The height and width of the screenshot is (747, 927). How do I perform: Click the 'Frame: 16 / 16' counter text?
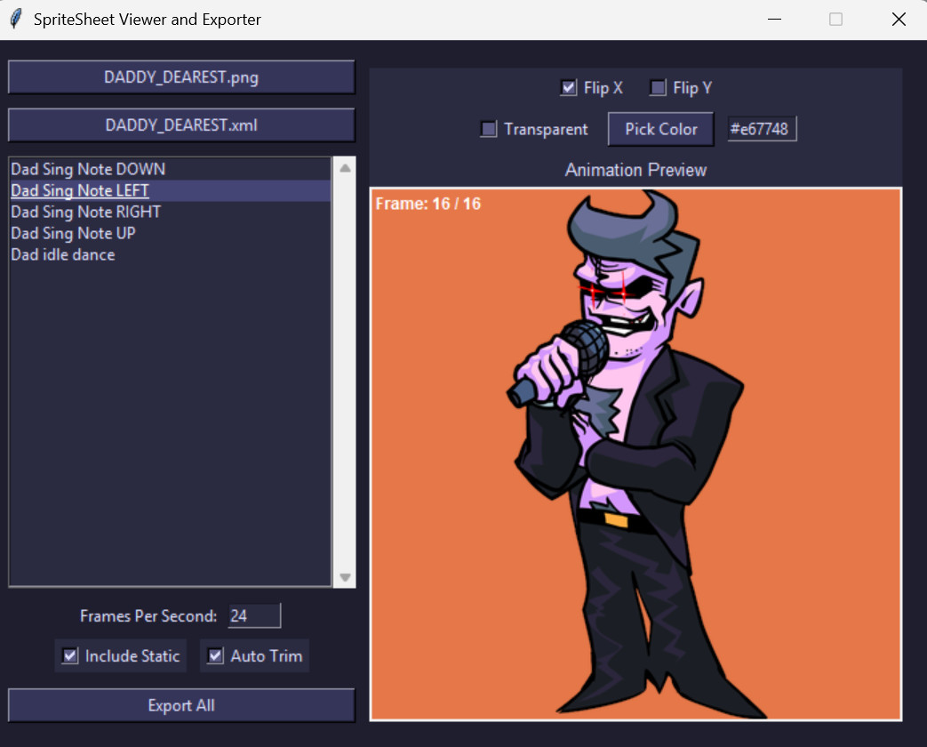click(428, 204)
